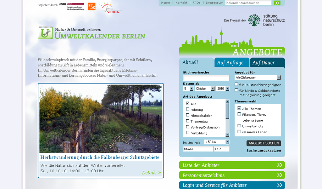Click arrows on Login und Service bar
The width and height of the screenshot is (322, 189).
tap(280, 185)
